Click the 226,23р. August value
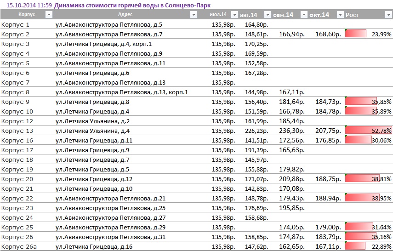This screenshot has height=251, width=393. (256, 131)
